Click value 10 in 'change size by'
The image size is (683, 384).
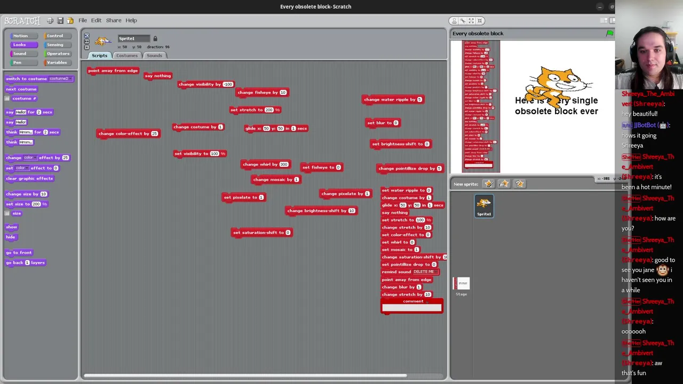[43, 194]
